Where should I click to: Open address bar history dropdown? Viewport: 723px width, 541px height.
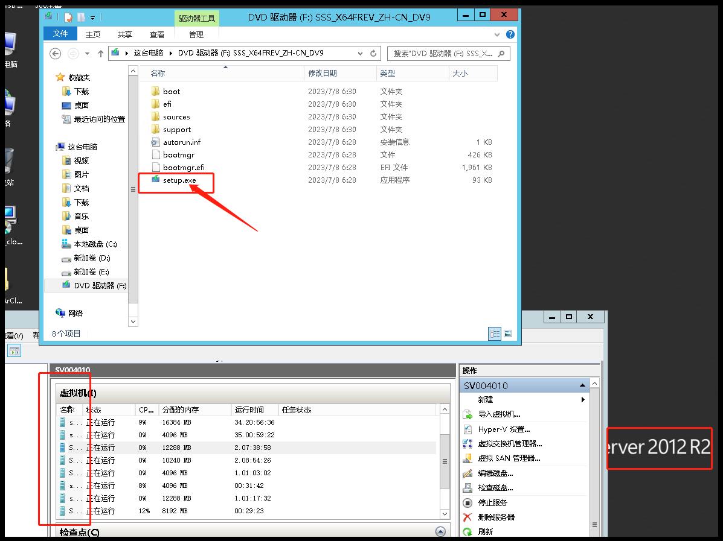[x=360, y=54]
